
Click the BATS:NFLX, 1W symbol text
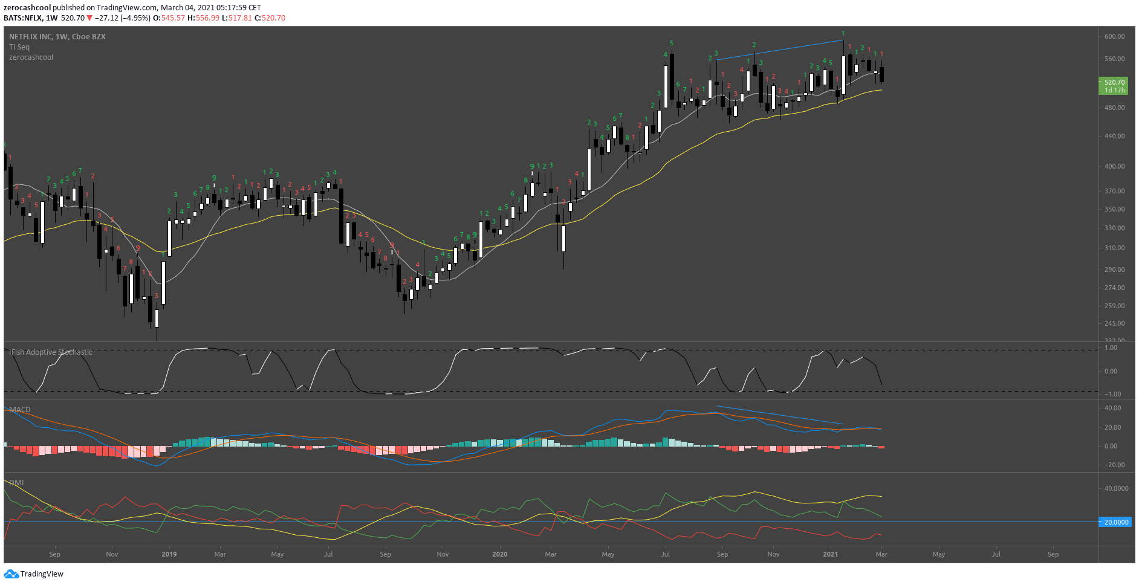[31, 18]
